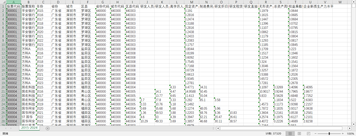Select the cell with value 10.9017
The width and height of the screenshot is (356, 136).
(266, 91)
